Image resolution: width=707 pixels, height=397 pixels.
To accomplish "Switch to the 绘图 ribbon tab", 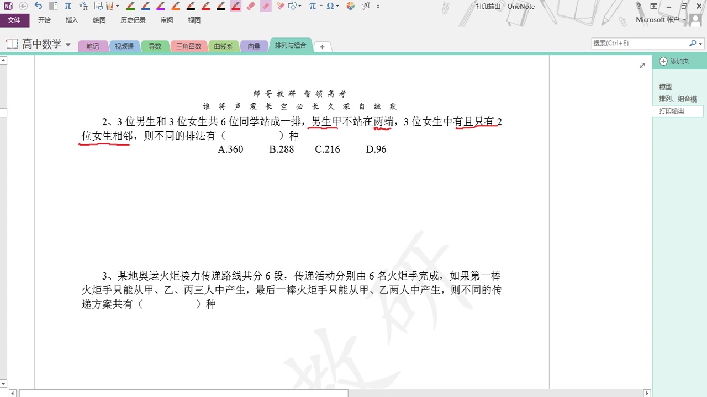I will (99, 20).
